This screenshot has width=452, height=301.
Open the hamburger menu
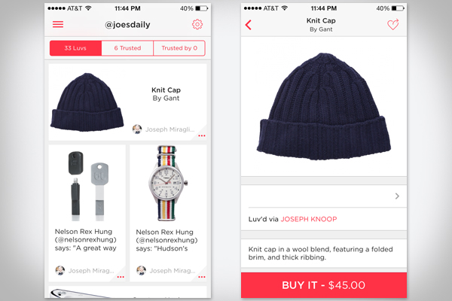point(58,25)
